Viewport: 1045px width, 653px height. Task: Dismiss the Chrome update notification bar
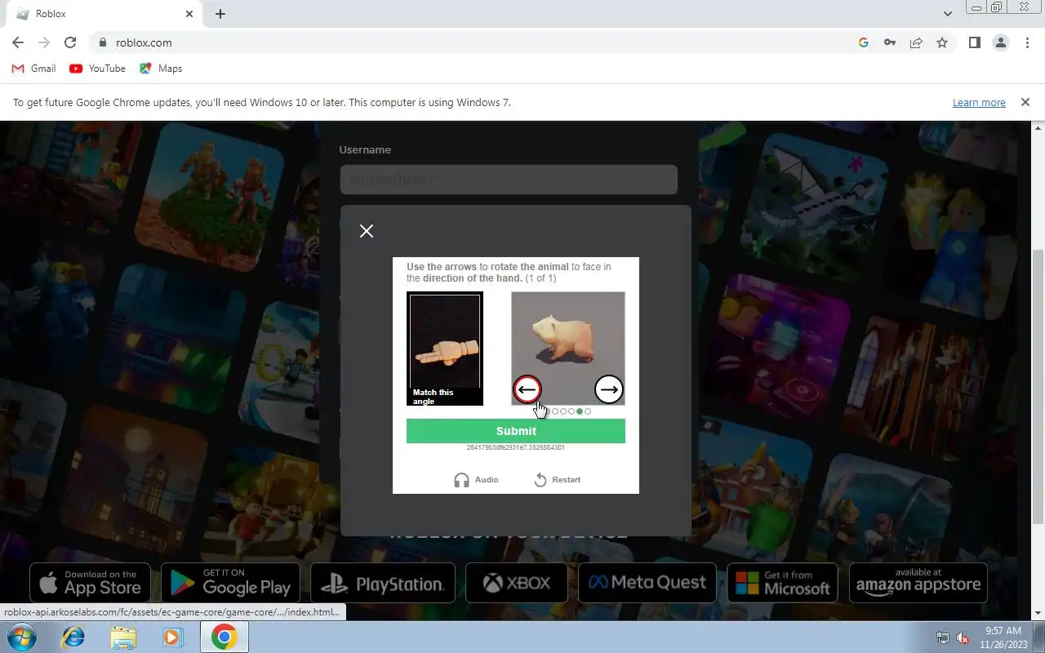click(1025, 102)
